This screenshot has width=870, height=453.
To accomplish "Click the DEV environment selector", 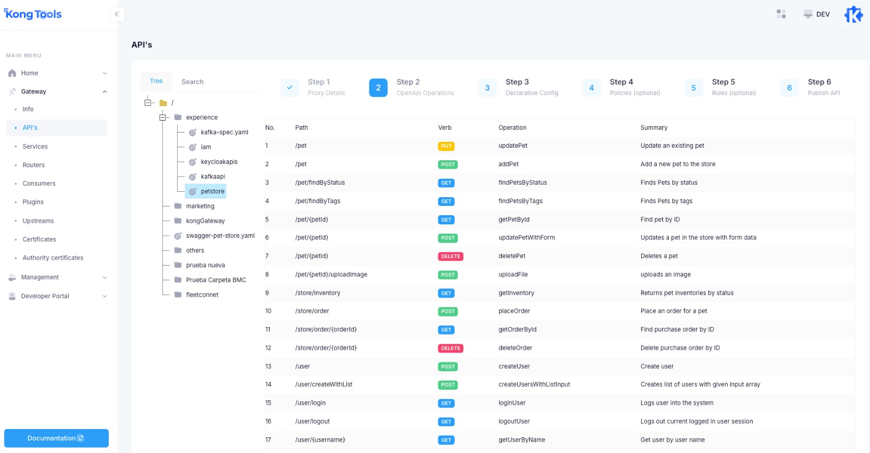I will 817,14.
